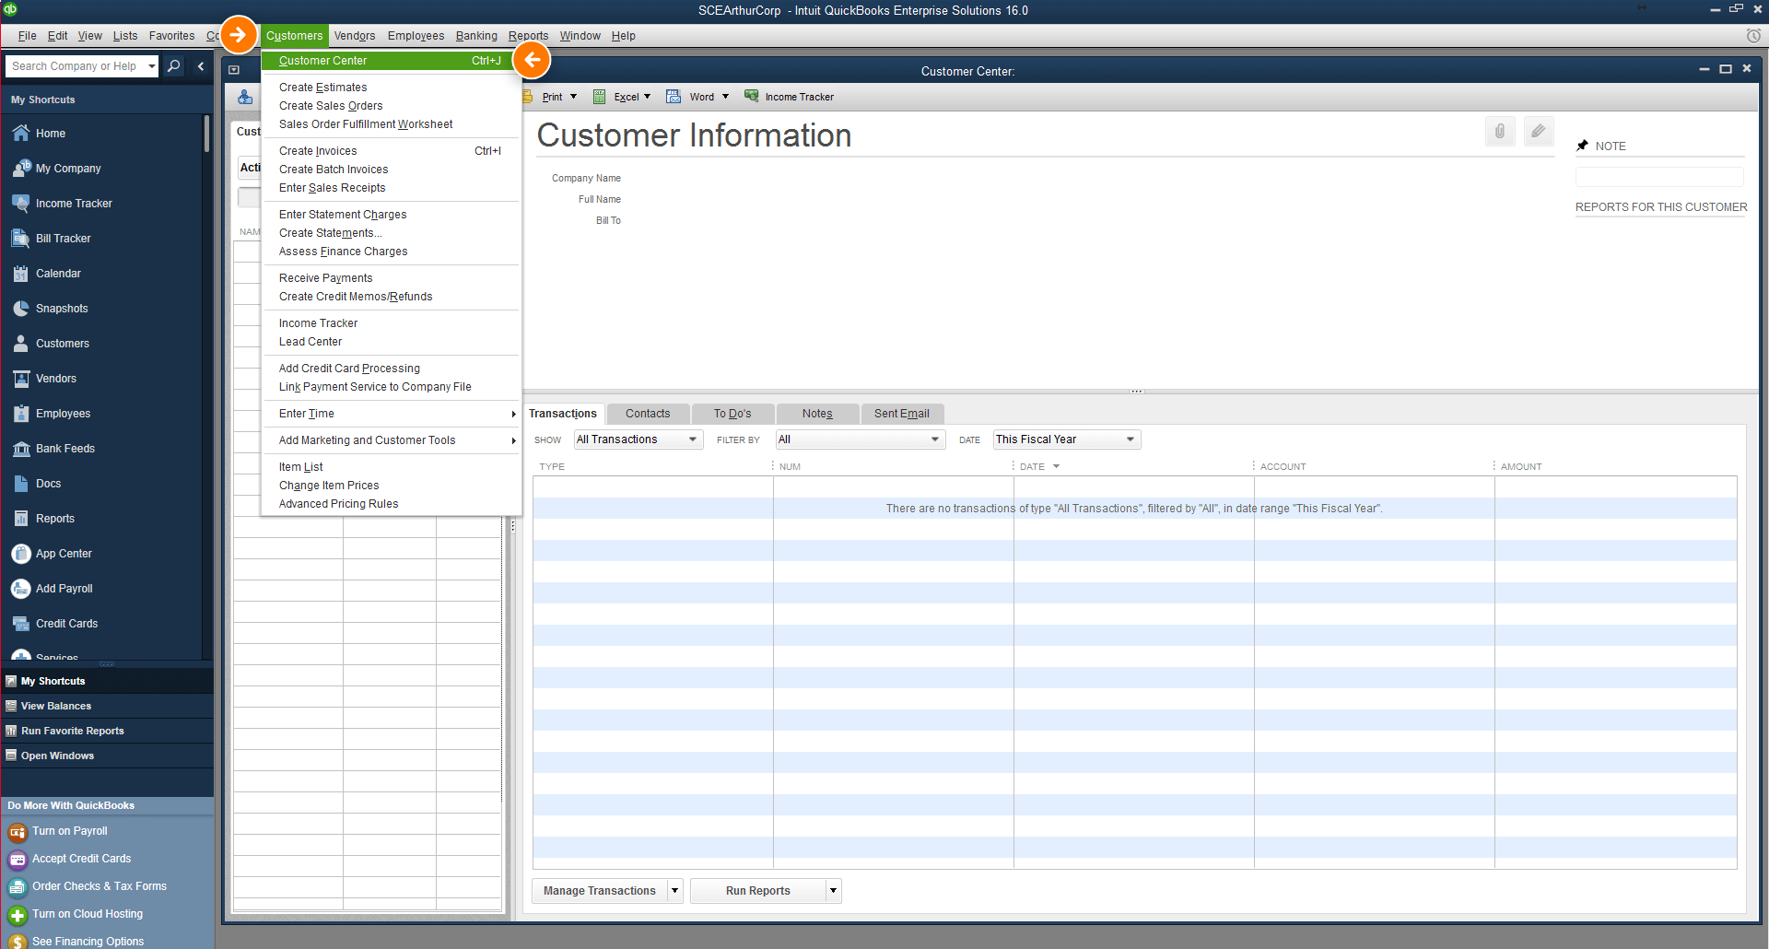
Task: Sort by the AMOUNT column header
Action: [x=1521, y=466]
